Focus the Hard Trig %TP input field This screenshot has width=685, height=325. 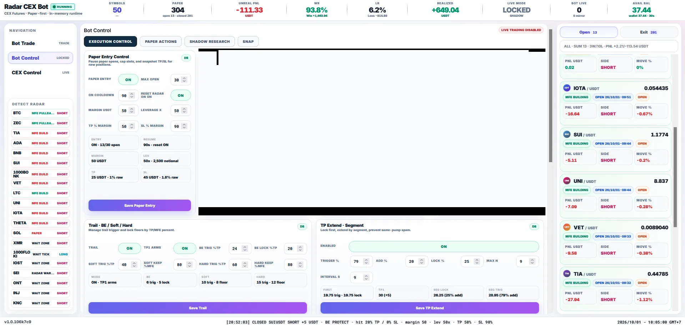[x=240, y=264]
